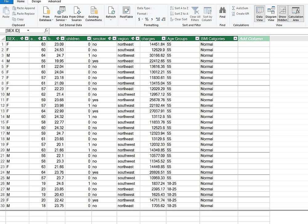
Task: Increase decimal places
Action: tap(158, 19)
